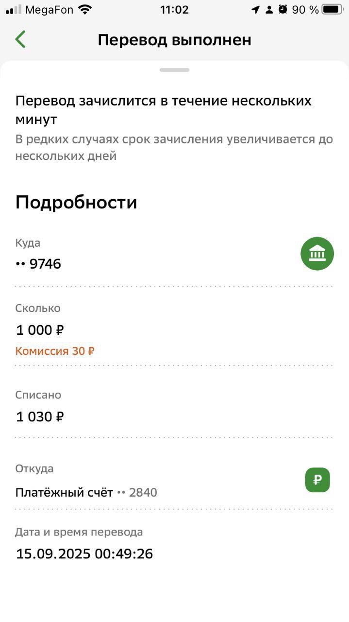The height and width of the screenshot is (622, 349).
Task: Tap the Перевод зачислится notice text
Action: coord(163,110)
